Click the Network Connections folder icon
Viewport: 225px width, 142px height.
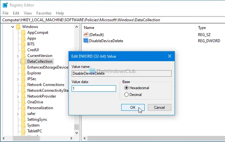23,85
